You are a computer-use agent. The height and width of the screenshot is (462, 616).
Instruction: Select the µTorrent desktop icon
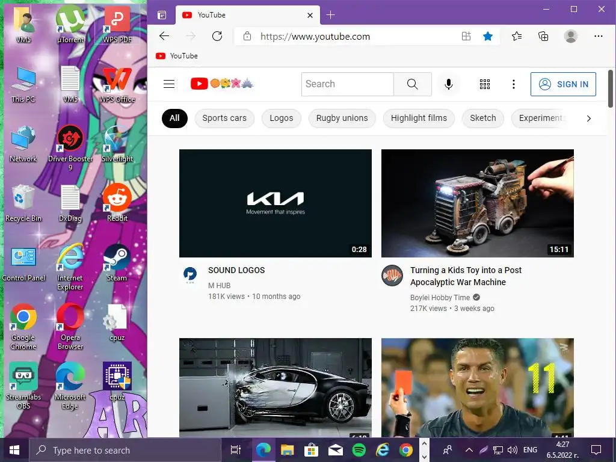[x=70, y=25]
